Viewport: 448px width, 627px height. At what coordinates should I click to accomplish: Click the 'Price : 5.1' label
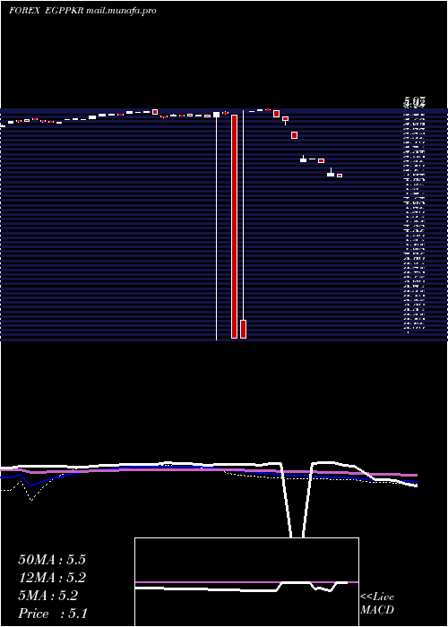(x=52, y=614)
